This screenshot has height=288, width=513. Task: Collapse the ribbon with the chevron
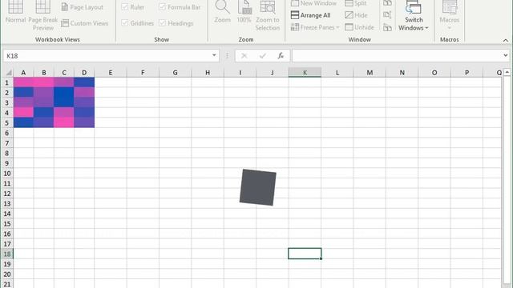click(506, 40)
